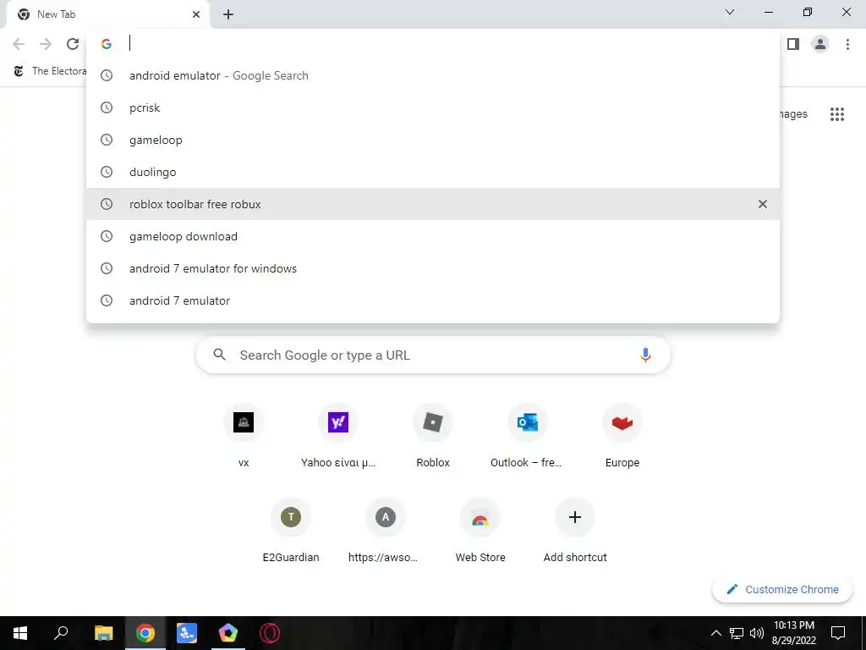Click the Add shortcut plus tile
The height and width of the screenshot is (650, 866).
point(575,531)
